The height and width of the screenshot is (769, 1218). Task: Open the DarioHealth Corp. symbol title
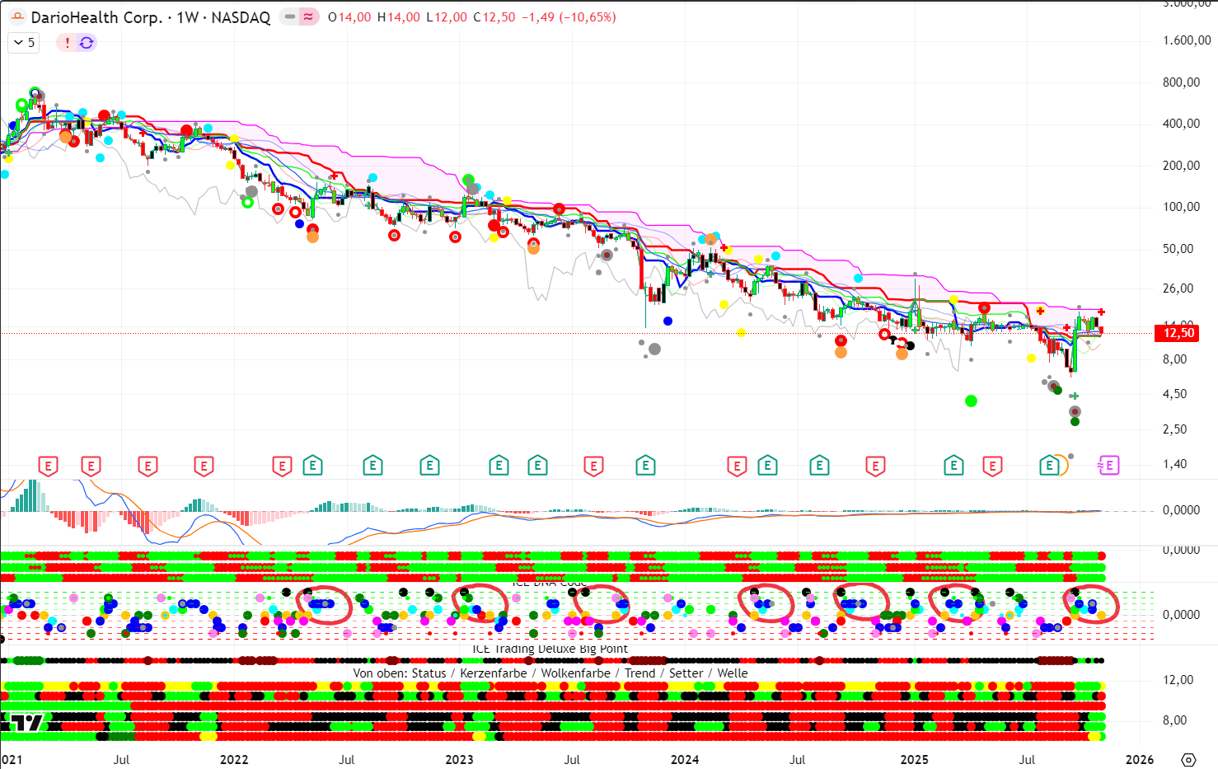96,17
